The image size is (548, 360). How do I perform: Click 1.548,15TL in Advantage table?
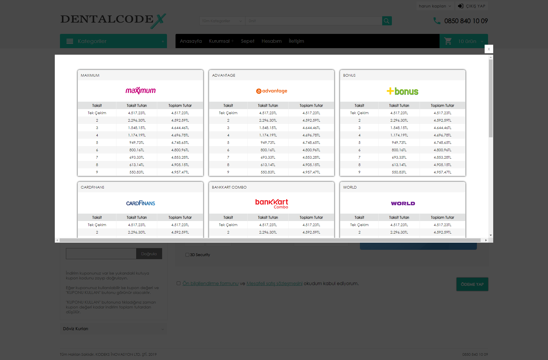[x=268, y=128]
